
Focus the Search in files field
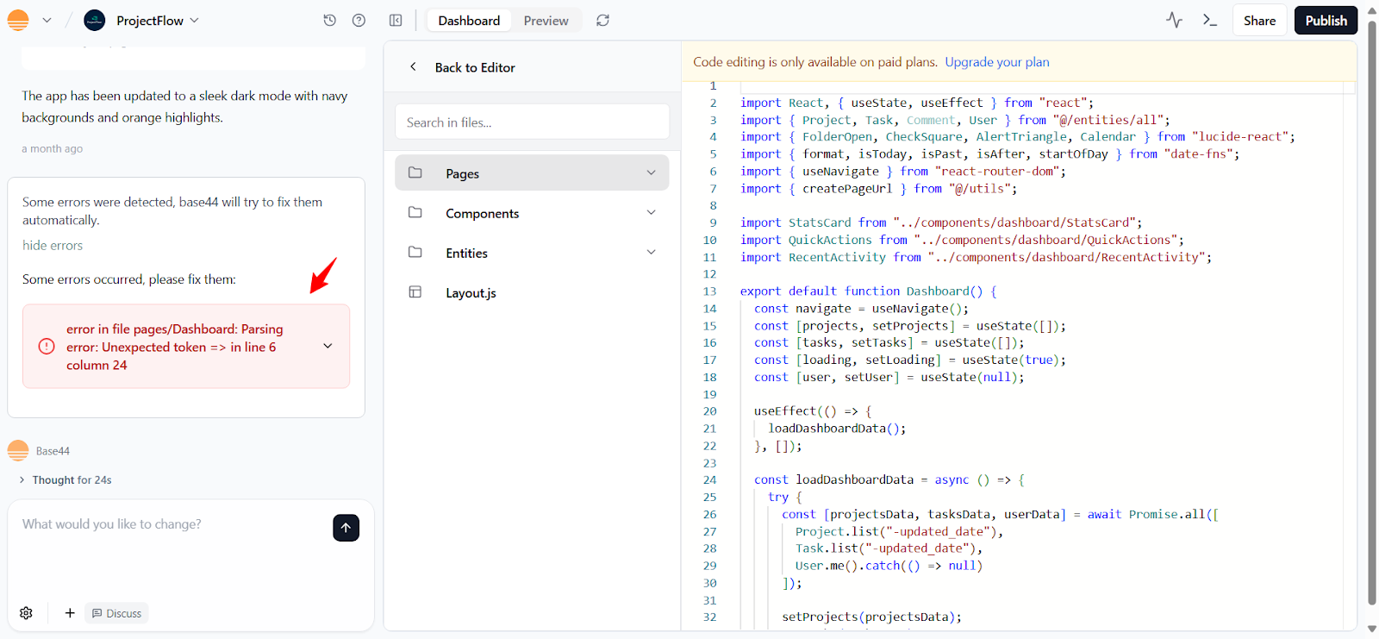532,122
